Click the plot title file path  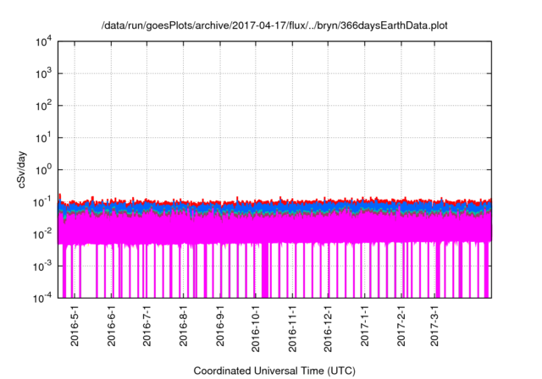(x=274, y=25)
